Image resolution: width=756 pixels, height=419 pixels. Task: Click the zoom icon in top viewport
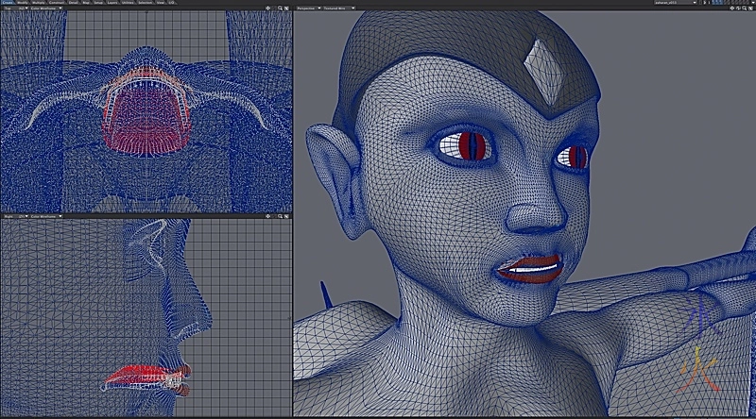278,8
